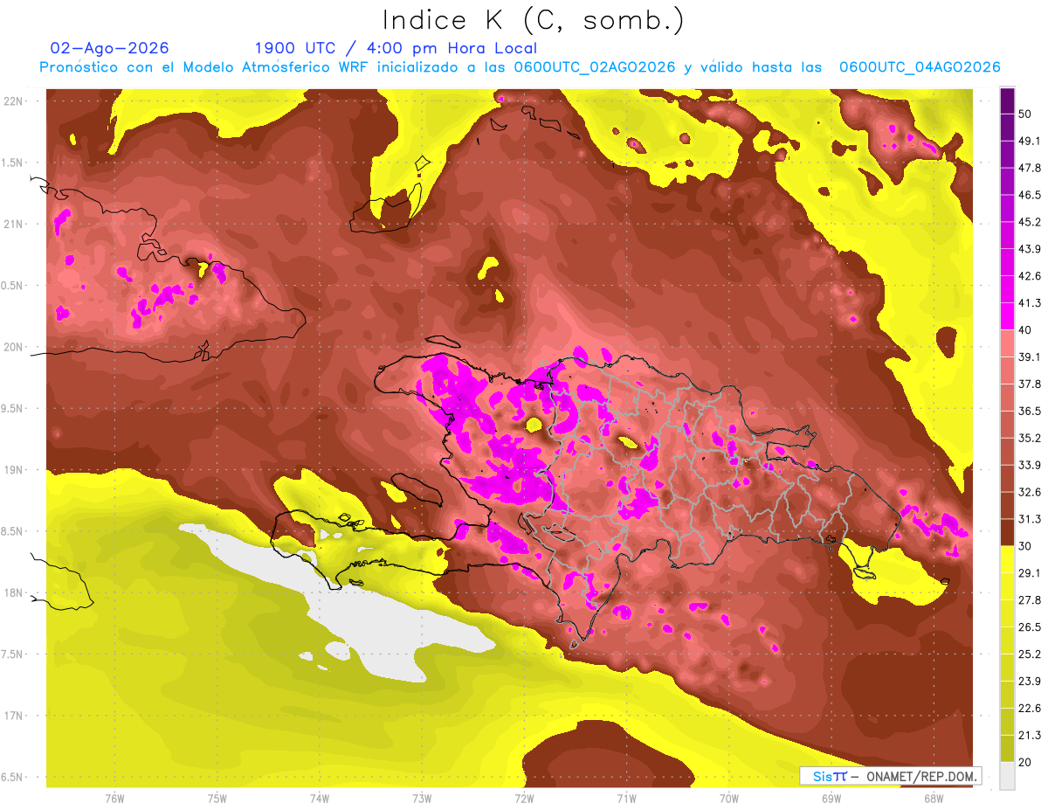Click legend value '35.2'
This screenshot has width=1048, height=810.
click(x=1029, y=439)
